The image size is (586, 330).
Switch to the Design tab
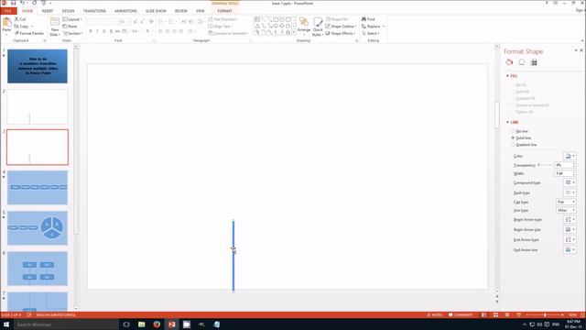click(x=68, y=11)
